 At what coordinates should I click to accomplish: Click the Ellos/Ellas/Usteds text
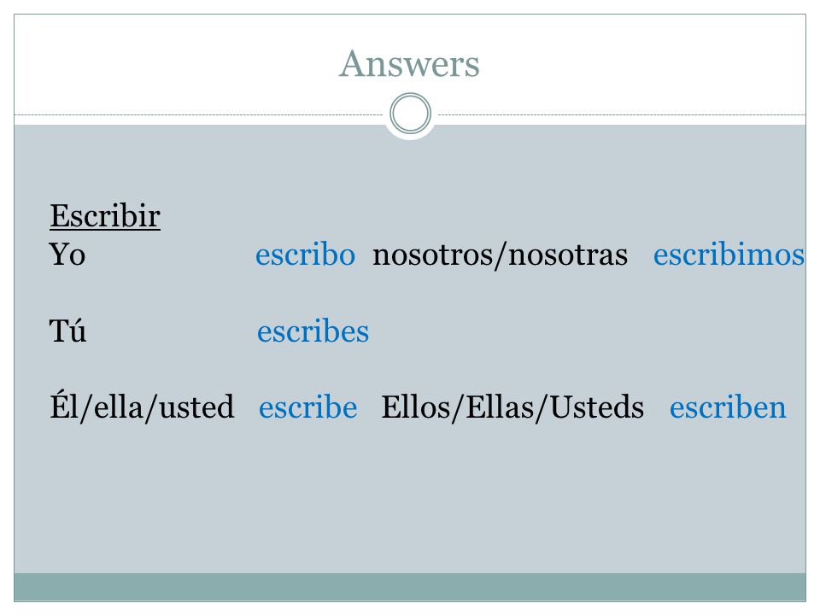512,407
